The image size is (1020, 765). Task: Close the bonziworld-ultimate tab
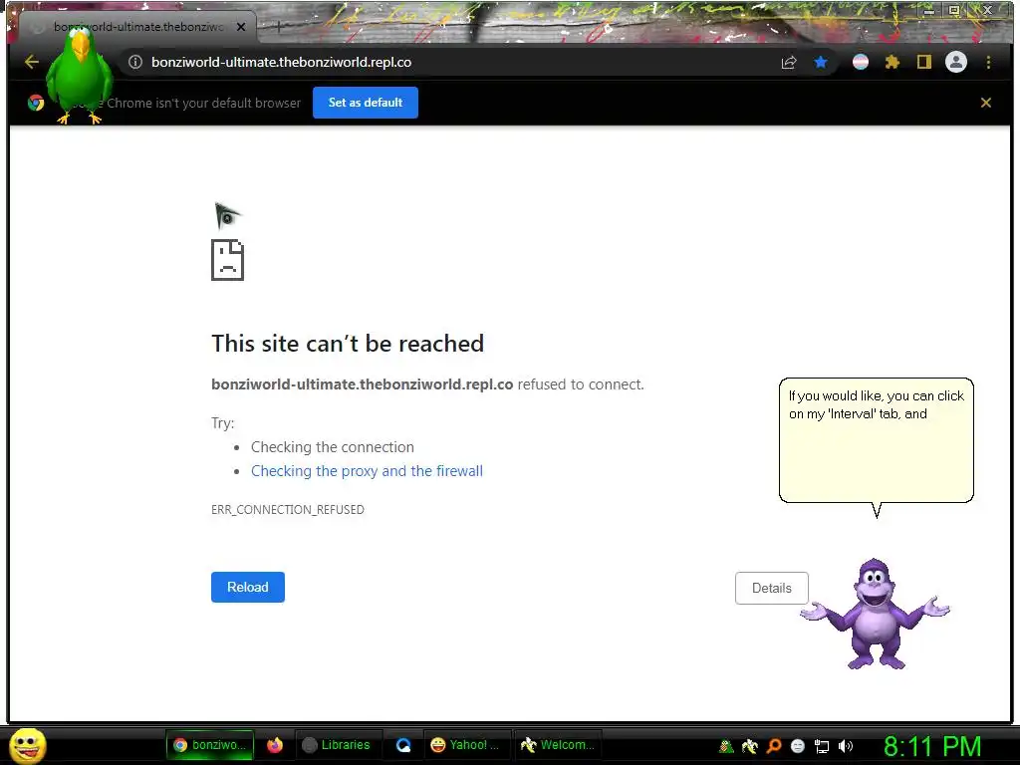241,27
